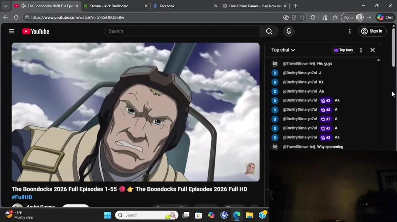Open the Edge Extensions puzzle icon

pyautogui.click(x=313, y=17)
